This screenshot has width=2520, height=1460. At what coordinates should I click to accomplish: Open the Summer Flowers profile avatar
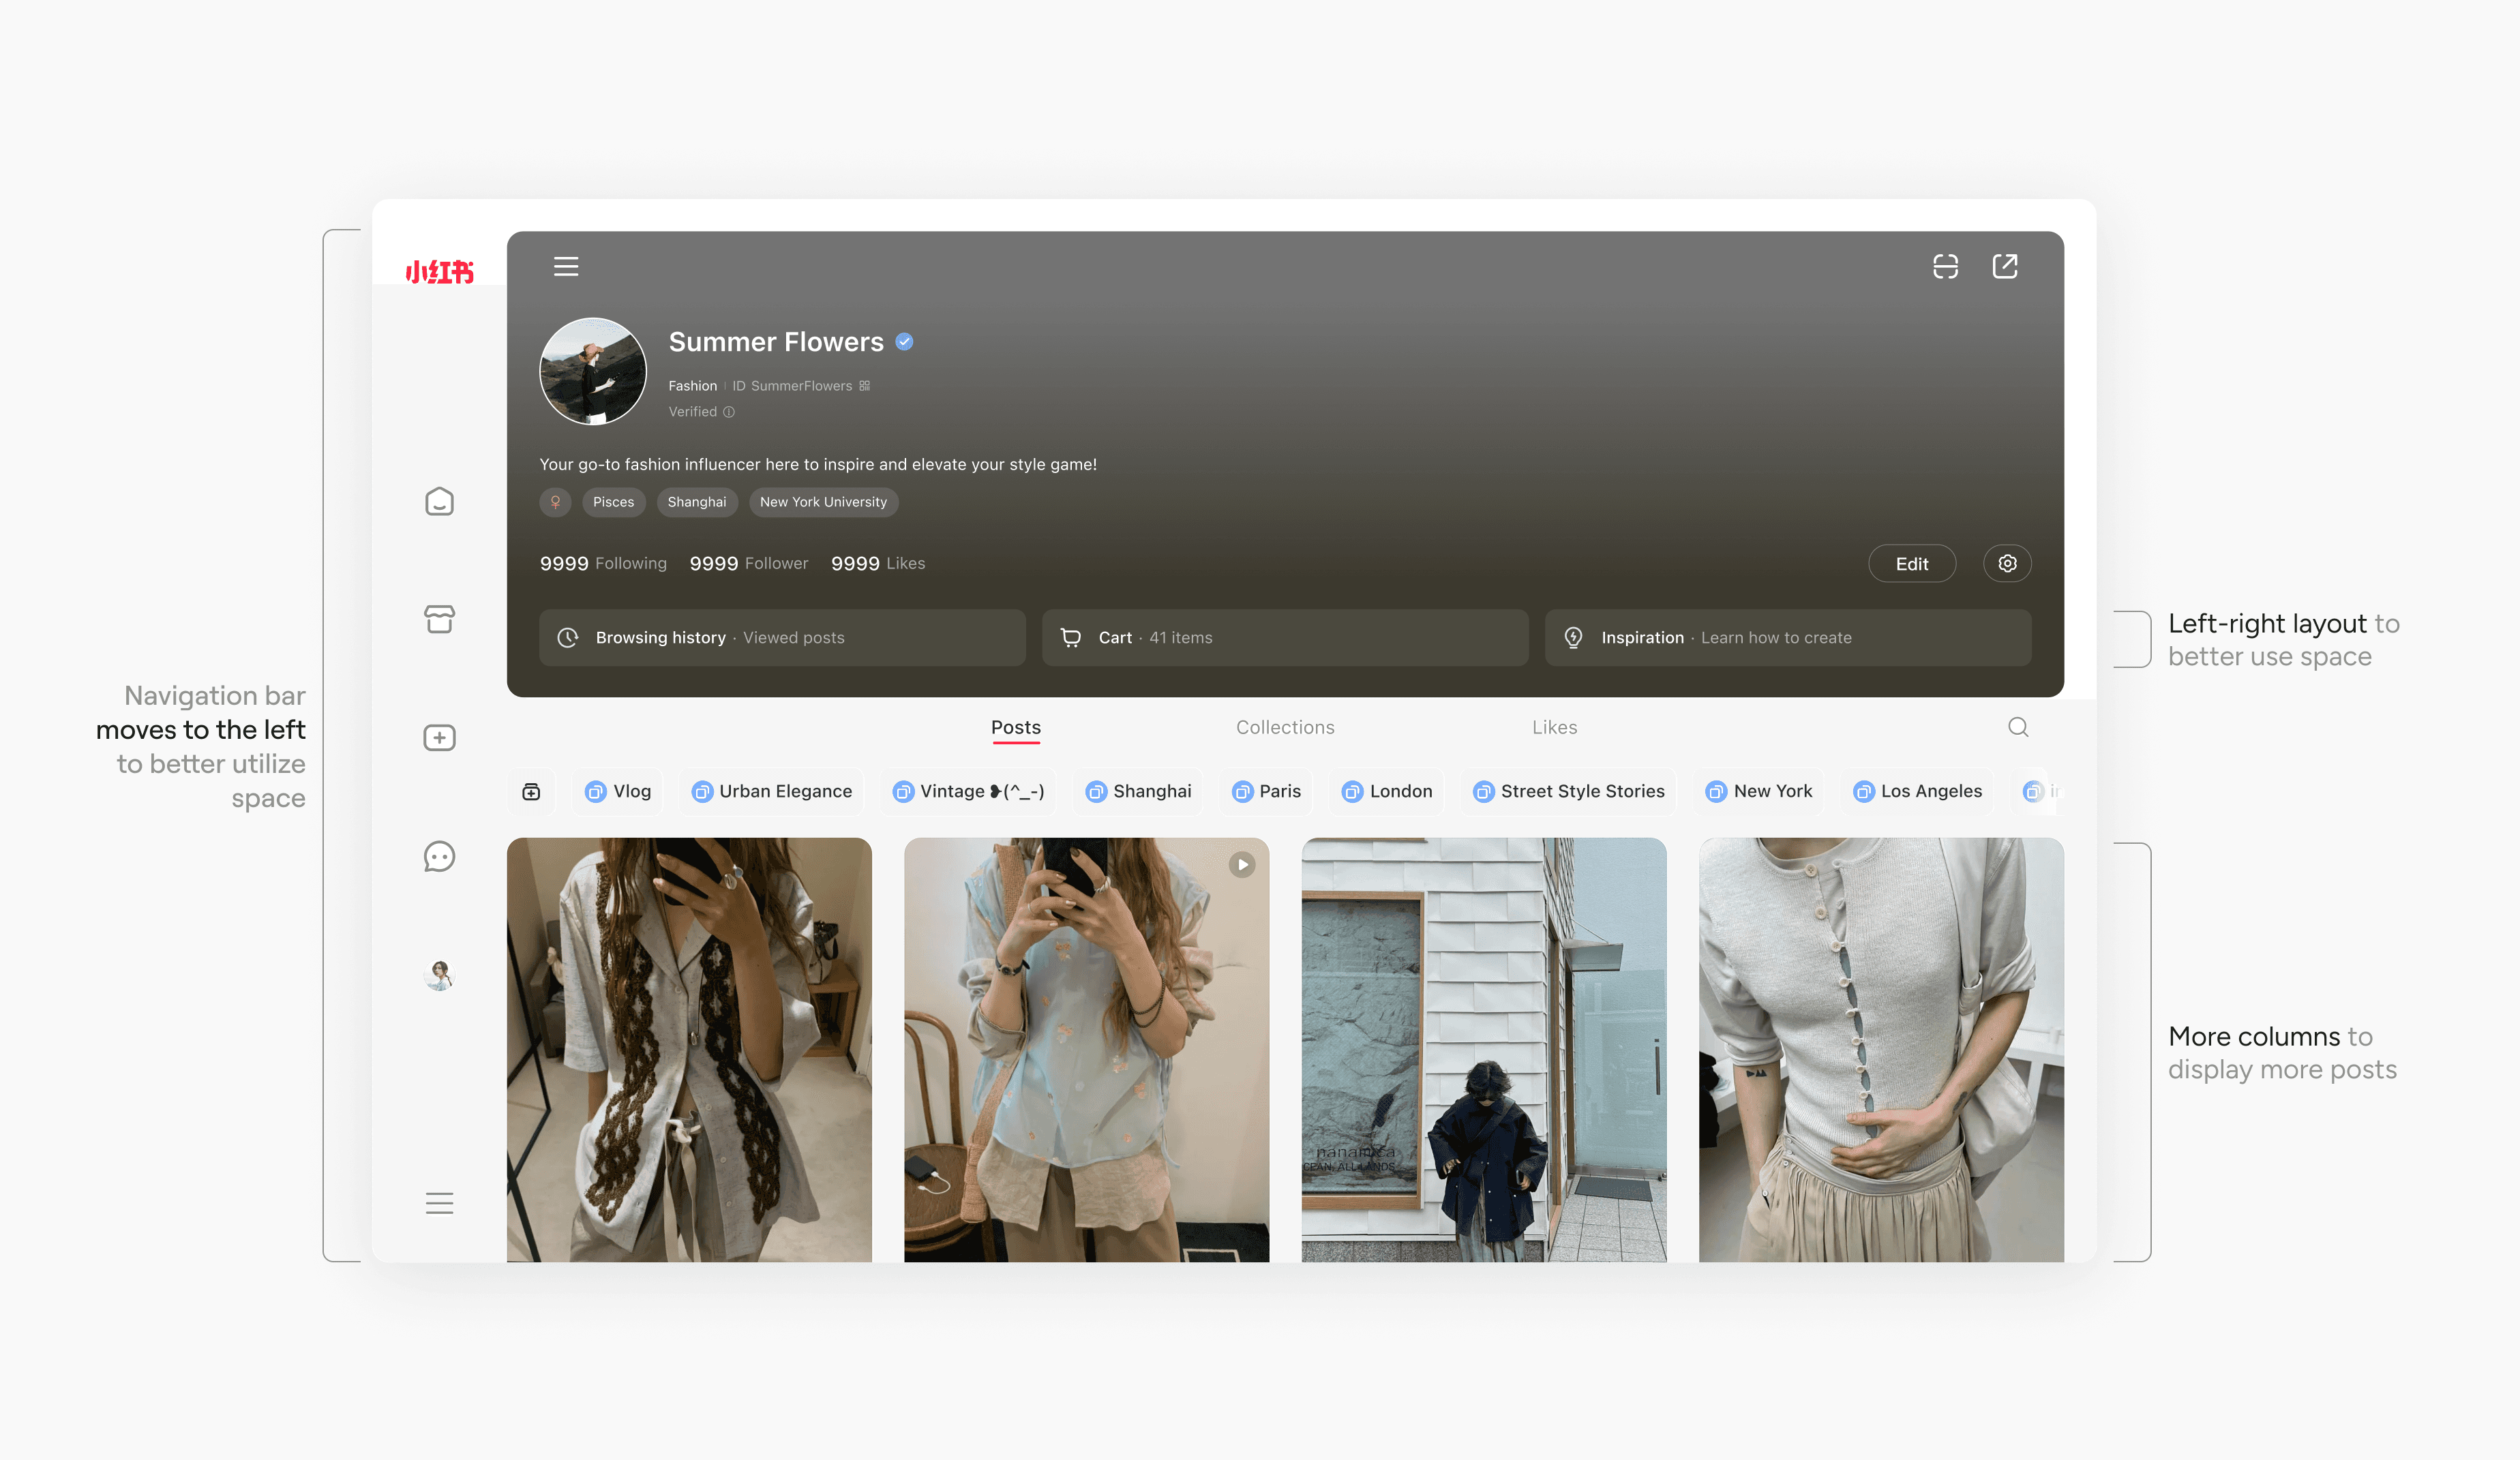(593, 372)
